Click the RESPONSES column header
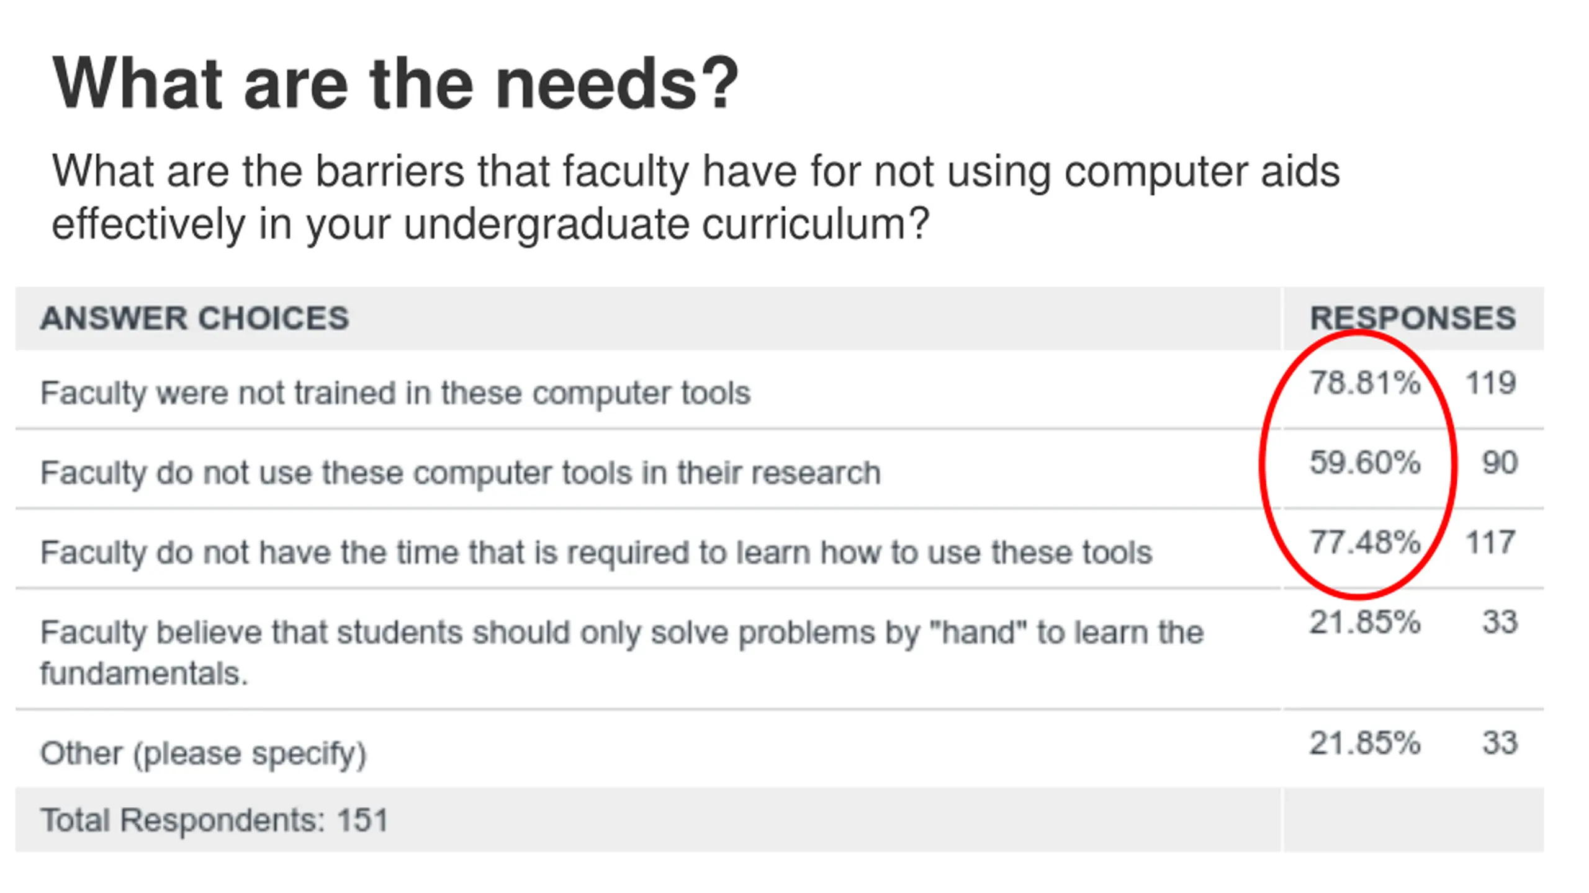Screen dimensions: 1589x893 pos(1413,318)
